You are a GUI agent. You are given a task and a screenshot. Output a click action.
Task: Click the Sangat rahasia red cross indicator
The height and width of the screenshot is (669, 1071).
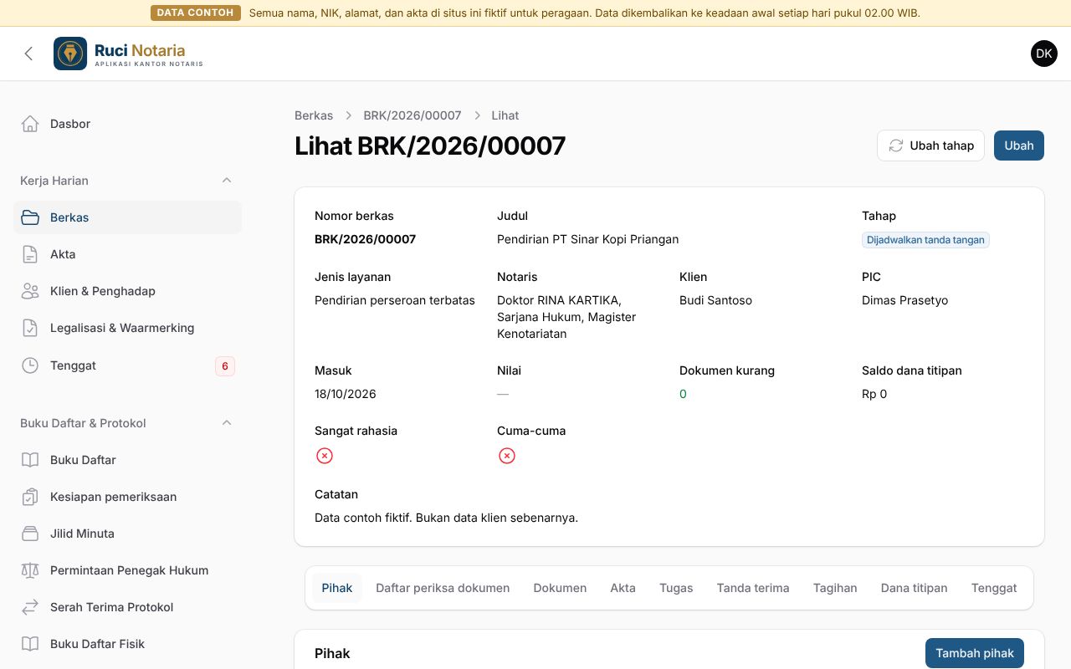click(325, 456)
